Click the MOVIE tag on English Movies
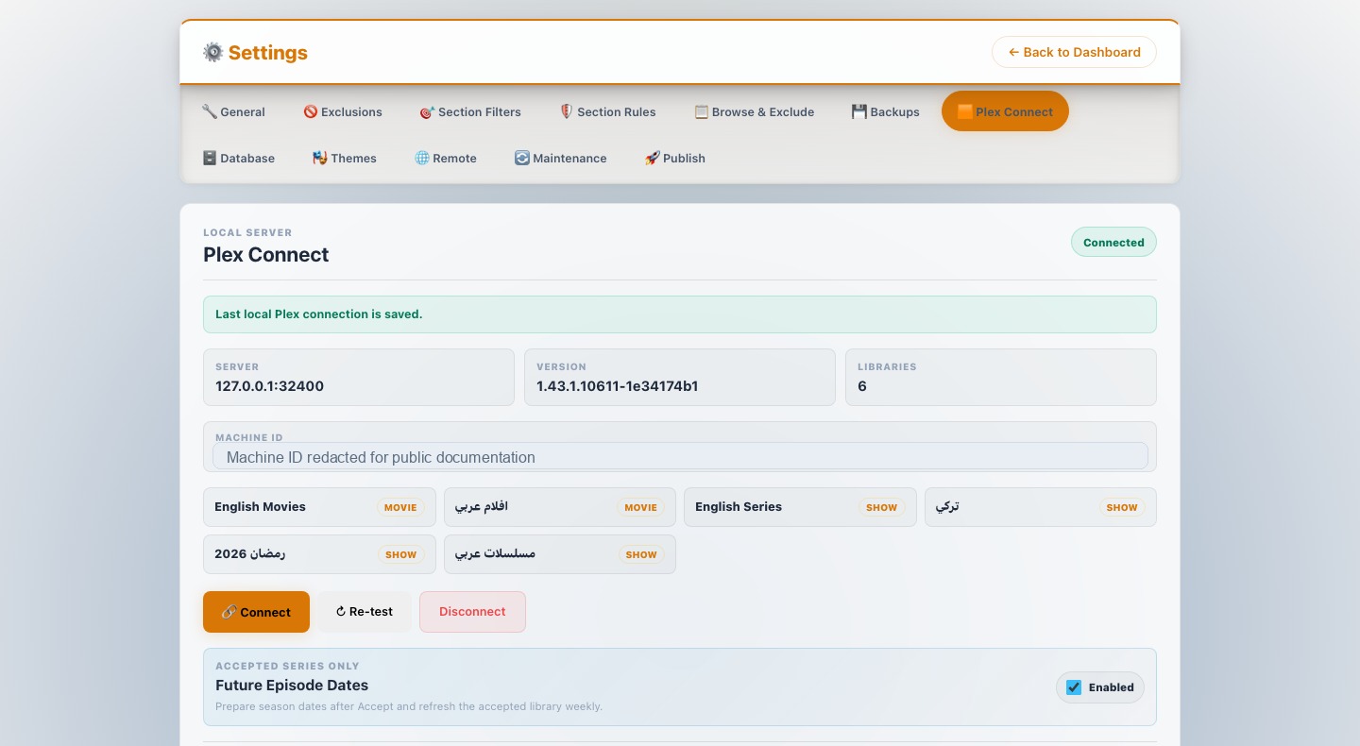 click(400, 507)
